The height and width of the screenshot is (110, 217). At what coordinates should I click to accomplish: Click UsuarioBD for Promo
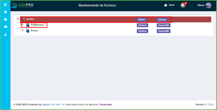coord(164,31)
